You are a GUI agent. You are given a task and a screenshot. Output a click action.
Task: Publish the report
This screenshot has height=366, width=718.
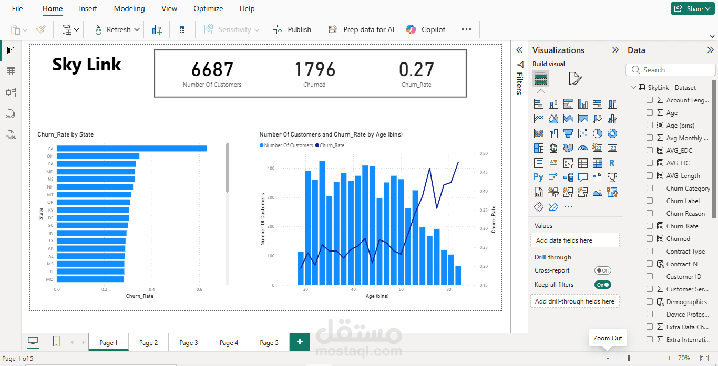292,29
